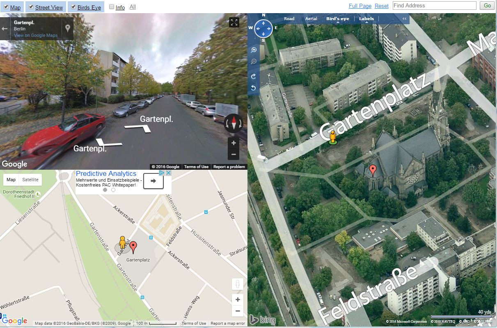Screen dimensions: 497x328
Task: Open View on Google Maps link
Action: 36,36
